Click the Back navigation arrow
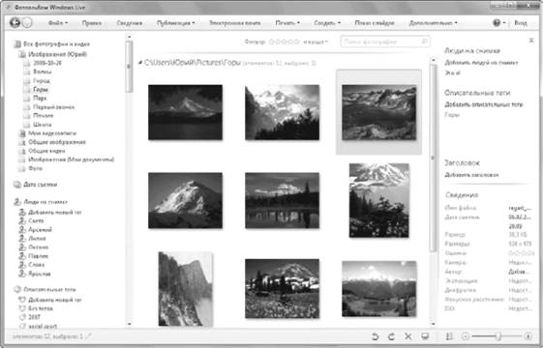The width and height of the screenshot is (543, 348). point(15,23)
